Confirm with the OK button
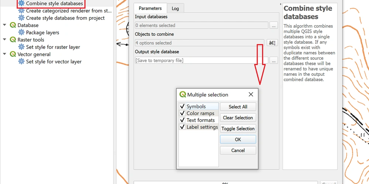Screen dimensions: 369x184 (238, 139)
